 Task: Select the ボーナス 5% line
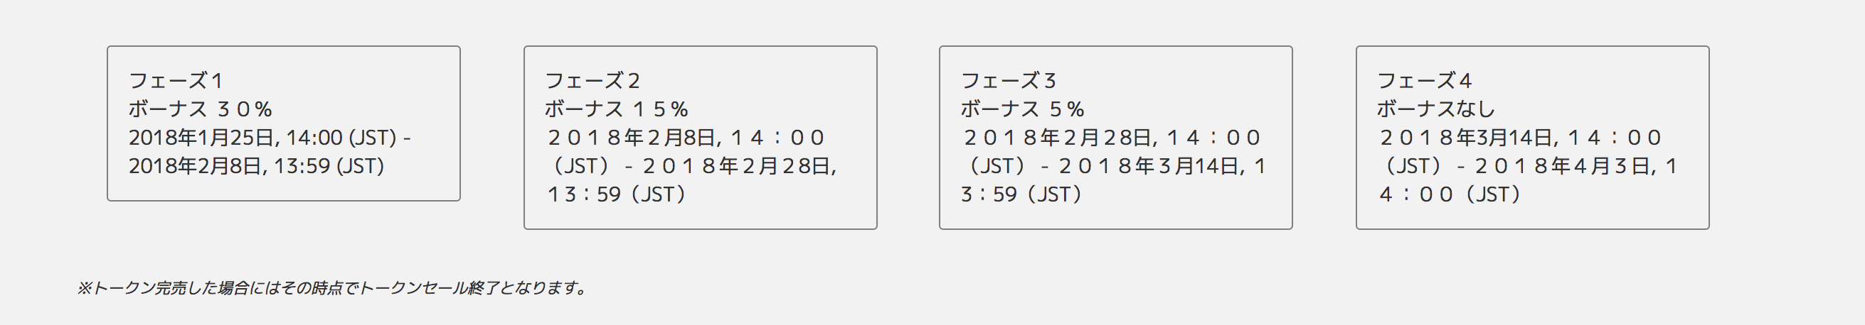tap(1022, 109)
